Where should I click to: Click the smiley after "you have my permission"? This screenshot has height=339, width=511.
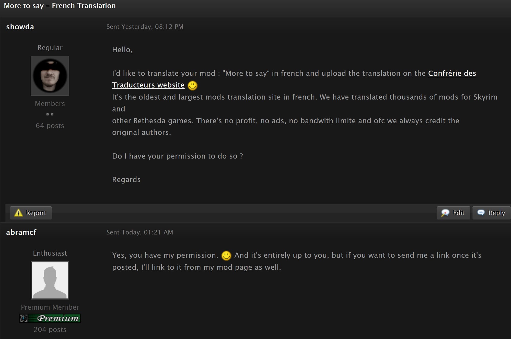(x=226, y=256)
